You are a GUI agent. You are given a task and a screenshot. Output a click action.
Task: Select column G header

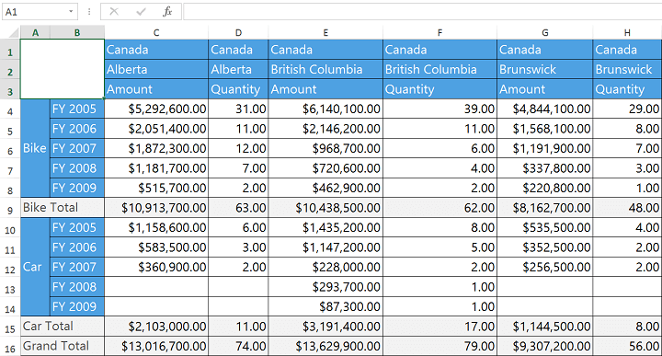(x=544, y=32)
